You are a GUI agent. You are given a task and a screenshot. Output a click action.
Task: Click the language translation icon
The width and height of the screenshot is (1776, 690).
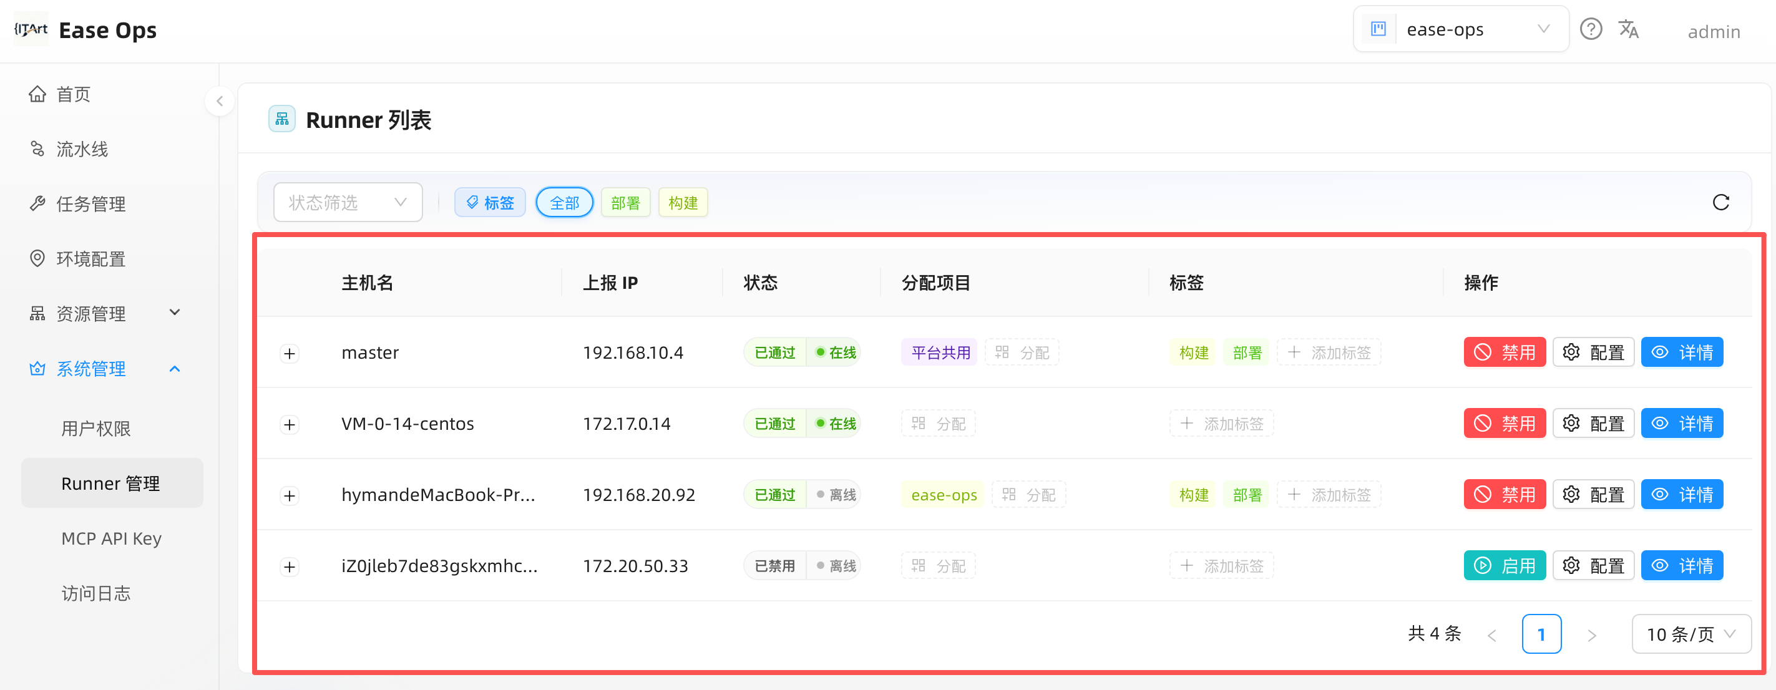coord(1629,29)
